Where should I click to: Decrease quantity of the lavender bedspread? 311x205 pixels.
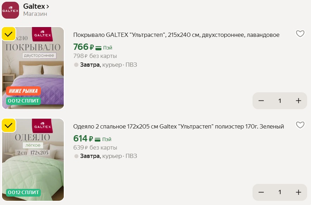click(x=261, y=101)
